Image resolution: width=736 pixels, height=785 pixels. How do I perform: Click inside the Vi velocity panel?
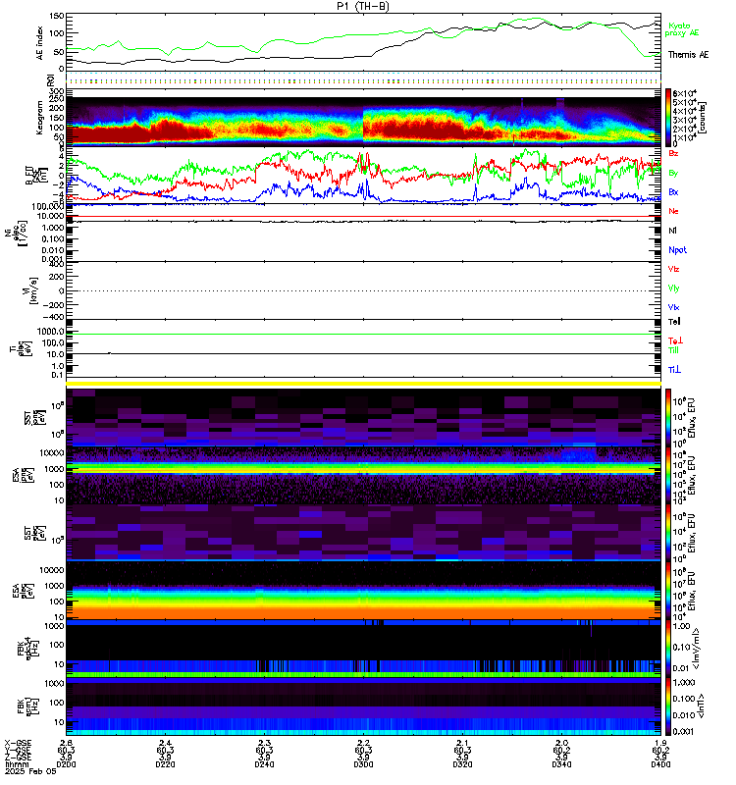(x=363, y=290)
